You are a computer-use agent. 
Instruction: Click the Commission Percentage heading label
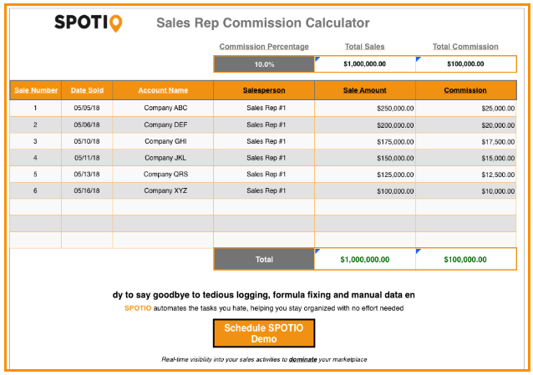pos(264,47)
